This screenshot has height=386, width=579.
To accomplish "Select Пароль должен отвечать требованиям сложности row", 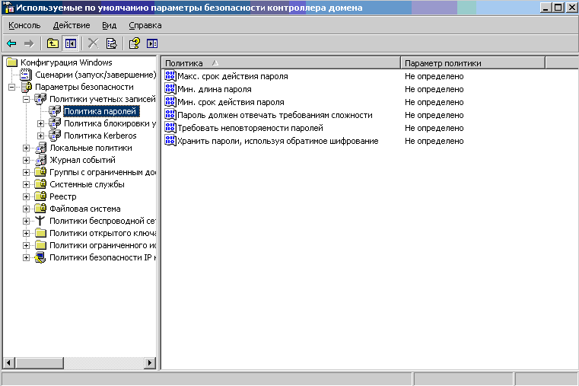I will coord(275,115).
